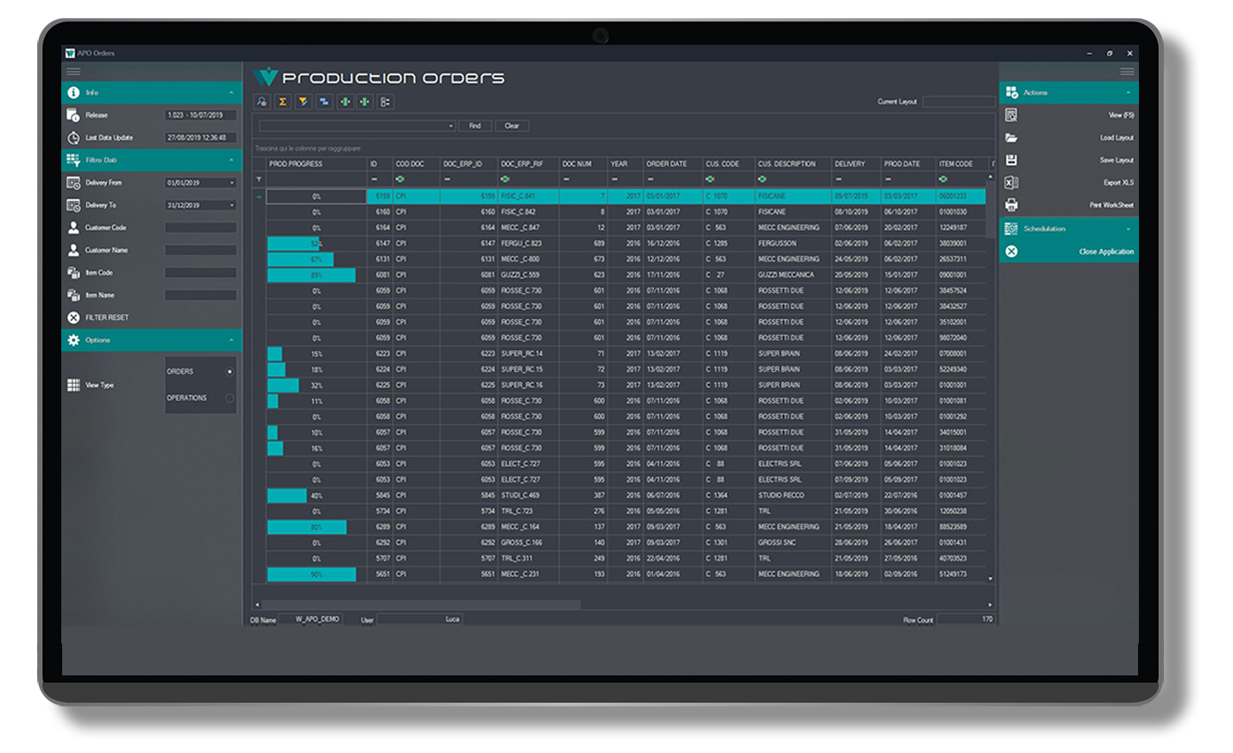Click the yellow sigma summary toolbar icon
This screenshot has height=753, width=1233.
(282, 102)
